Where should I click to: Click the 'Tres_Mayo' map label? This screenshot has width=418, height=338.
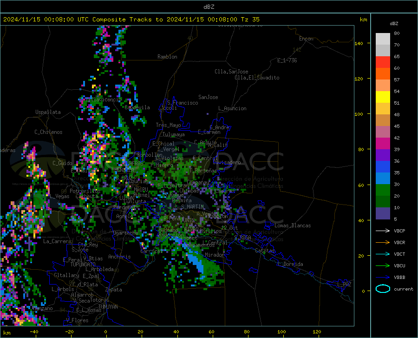pos(168,125)
